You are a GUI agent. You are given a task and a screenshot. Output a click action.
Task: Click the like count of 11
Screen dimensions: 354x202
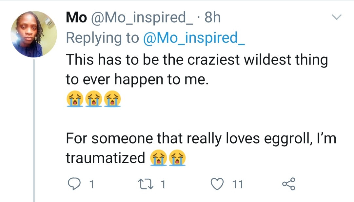tap(237, 185)
